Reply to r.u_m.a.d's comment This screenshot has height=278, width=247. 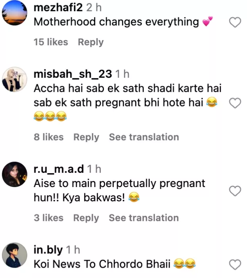[86, 218]
